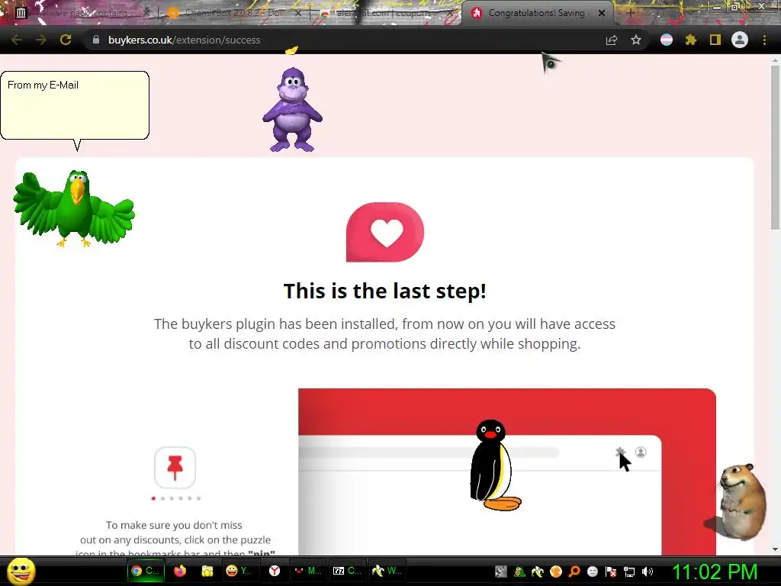The height and width of the screenshot is (586, 781).
Task: Open the 11:02 PM clock
Action: click(715, 572)
